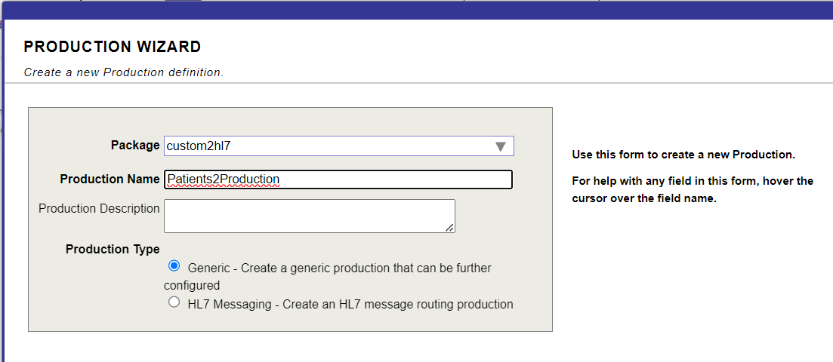Click the Production Description field label
Screen dimensions: 833x362
pos(100,209)
